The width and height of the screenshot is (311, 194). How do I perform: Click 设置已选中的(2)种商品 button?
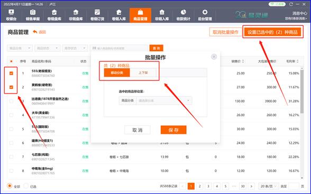point(272,32)
